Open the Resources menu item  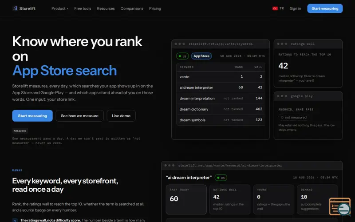tap(106, 8)
